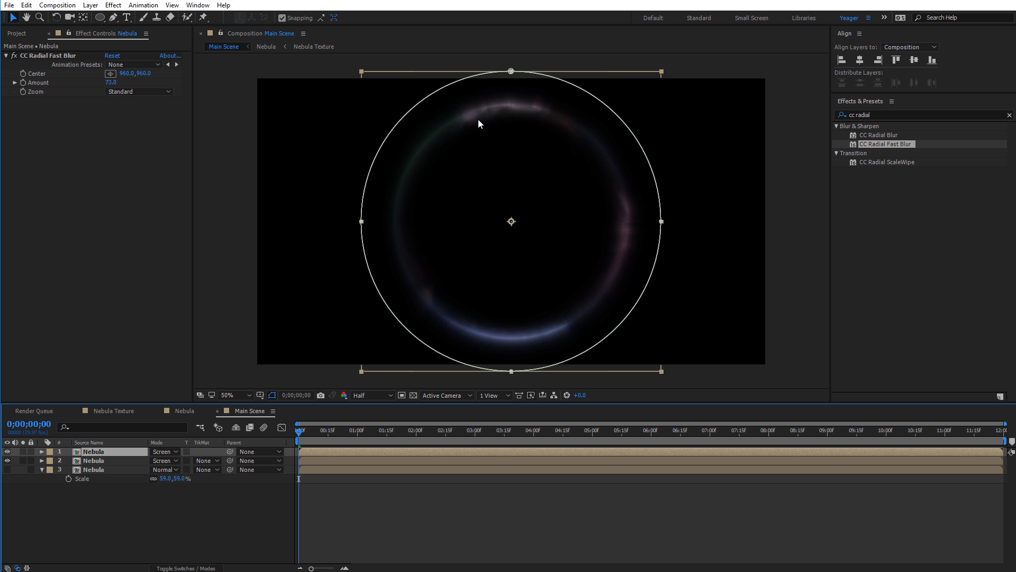Screen dimensions: 1016x572
Task: Expand the Amount property triangle
Action: point(15,83)
